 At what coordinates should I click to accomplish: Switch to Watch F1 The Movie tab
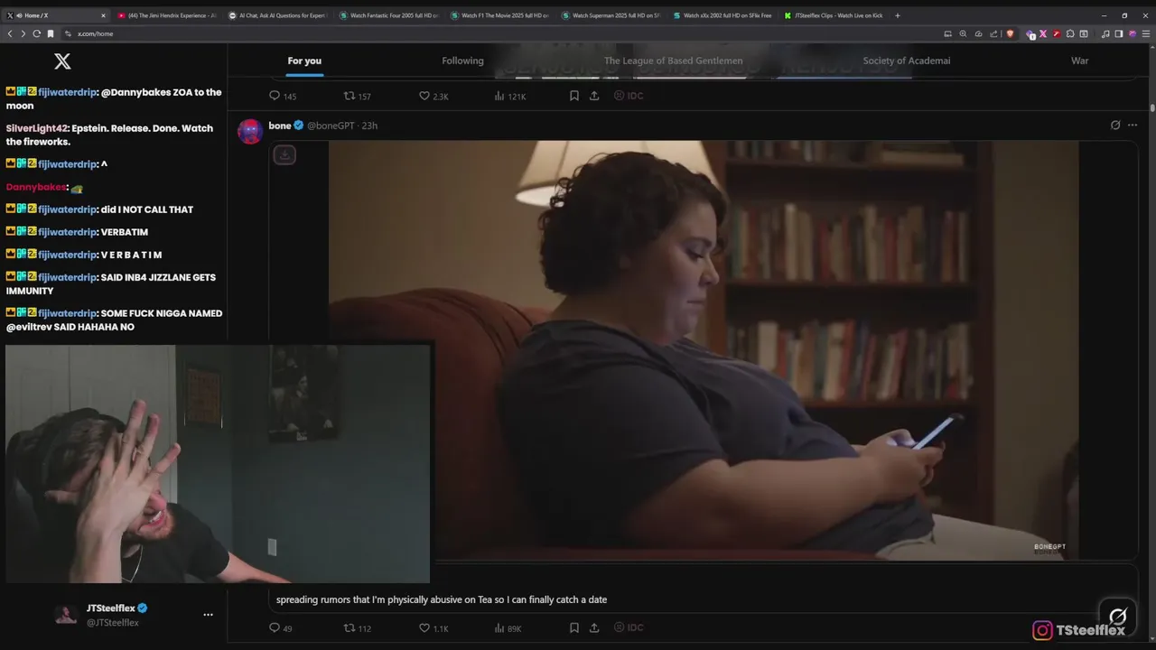[499, 15]
